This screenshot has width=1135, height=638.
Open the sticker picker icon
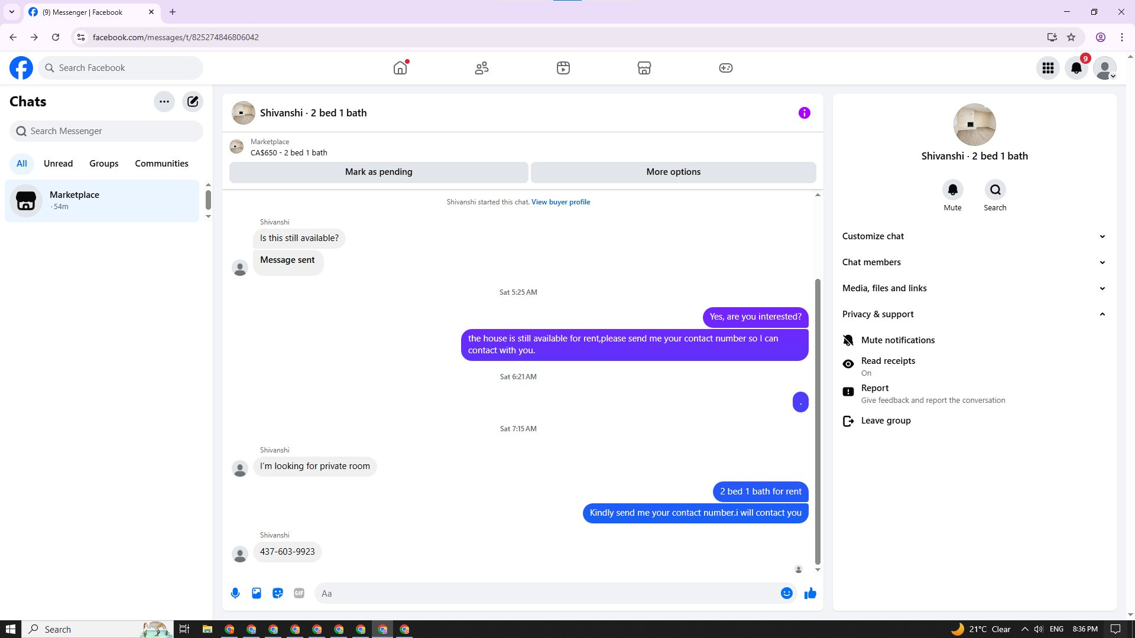(278, 593)
